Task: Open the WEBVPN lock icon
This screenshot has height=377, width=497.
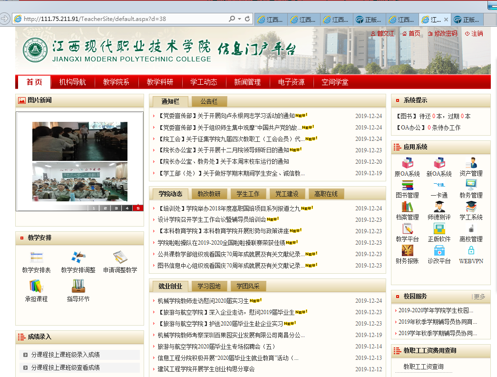Action: (471, 251)
